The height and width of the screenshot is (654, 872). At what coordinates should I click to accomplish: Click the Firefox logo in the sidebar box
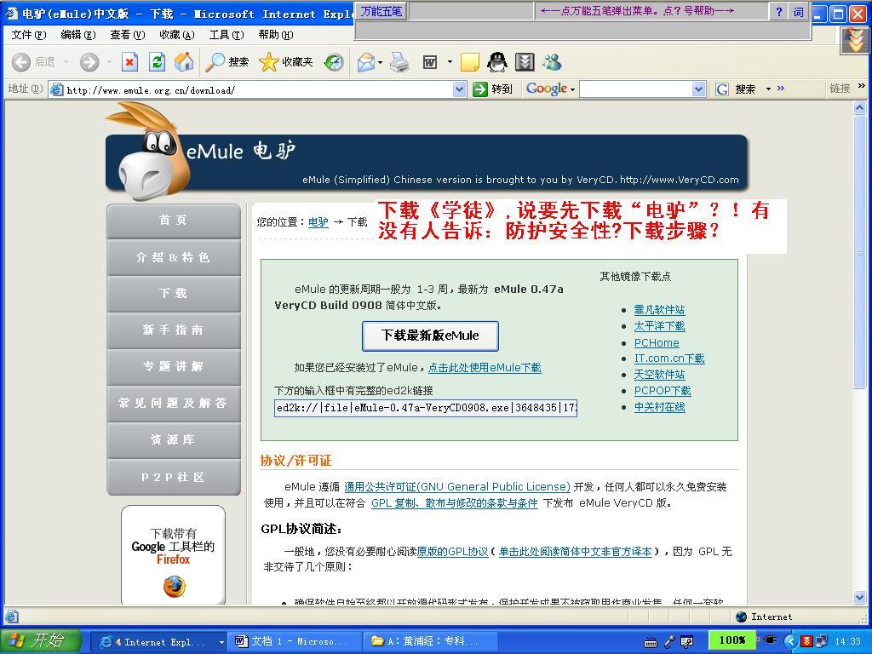(x=174, y=586)
